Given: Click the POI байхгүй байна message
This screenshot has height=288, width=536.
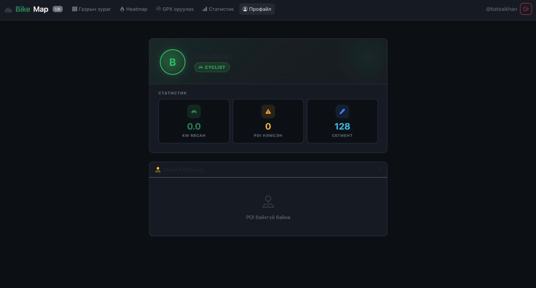Looking at the screenshot, I should 268,217.
